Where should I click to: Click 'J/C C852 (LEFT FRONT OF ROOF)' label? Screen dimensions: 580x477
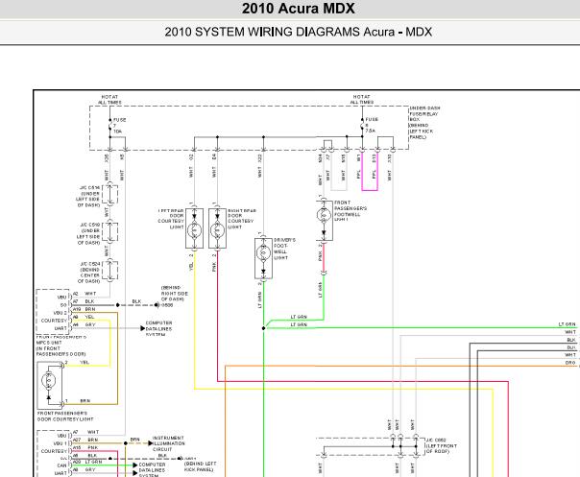pyautogui.click(x=442, y=446)
